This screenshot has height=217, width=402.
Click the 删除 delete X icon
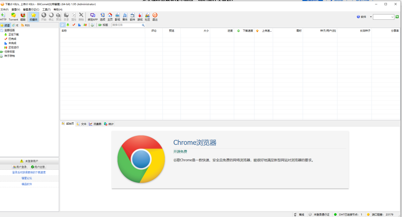[x=81, y=17]
